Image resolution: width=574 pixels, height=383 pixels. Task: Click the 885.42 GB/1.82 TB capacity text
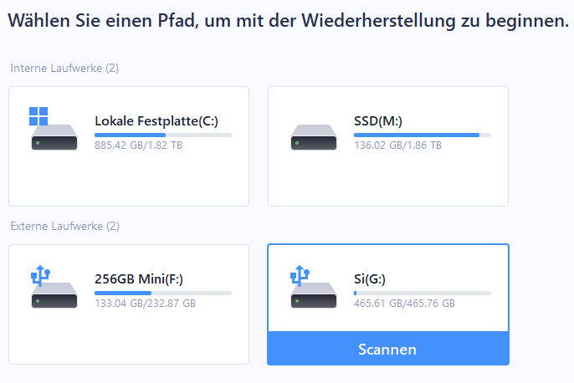pyautogui.click(x=139, y=146)
